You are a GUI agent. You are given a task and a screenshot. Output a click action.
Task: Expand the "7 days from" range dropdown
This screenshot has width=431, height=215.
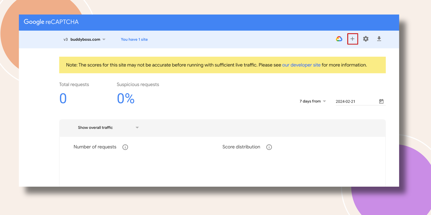point(312,101)
